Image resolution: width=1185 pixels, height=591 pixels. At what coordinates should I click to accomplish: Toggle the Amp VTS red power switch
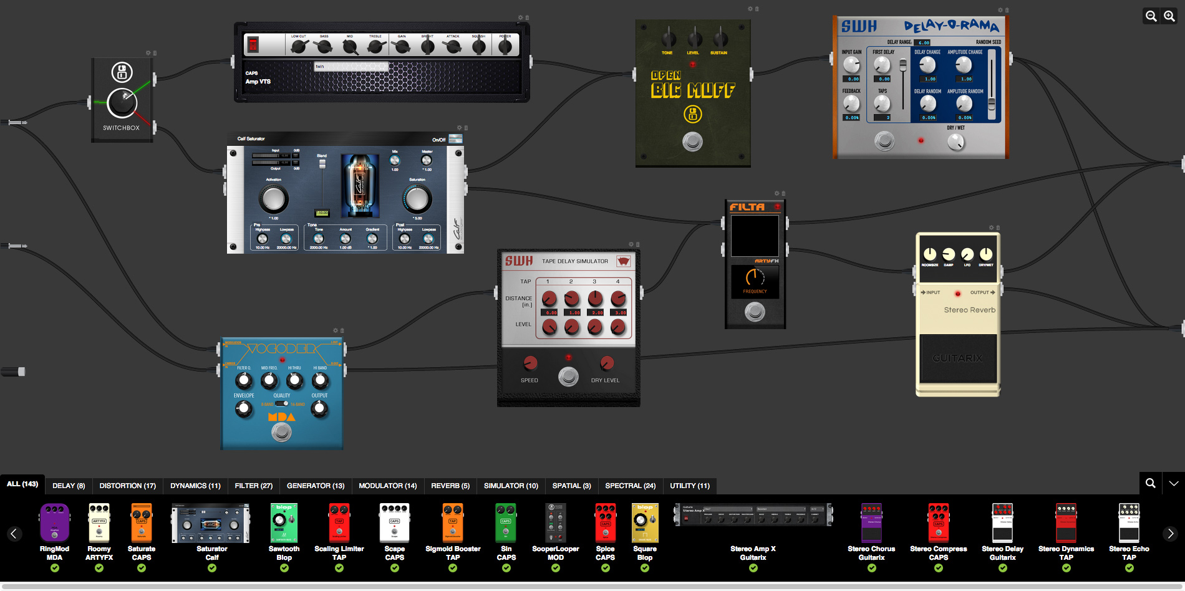pos(253,44)
